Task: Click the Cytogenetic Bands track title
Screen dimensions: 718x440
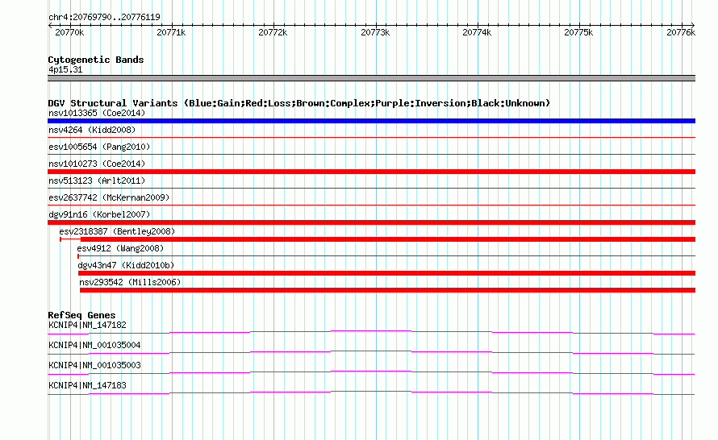Action: click(96, 60)
